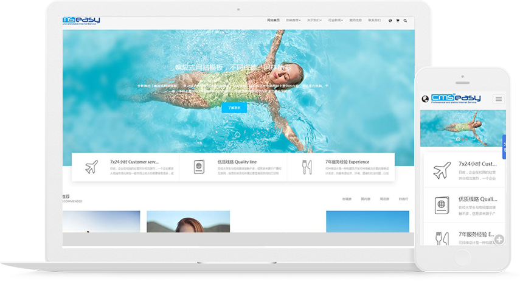Click the airplane icon in desktop feature card

tap(91, 167)
